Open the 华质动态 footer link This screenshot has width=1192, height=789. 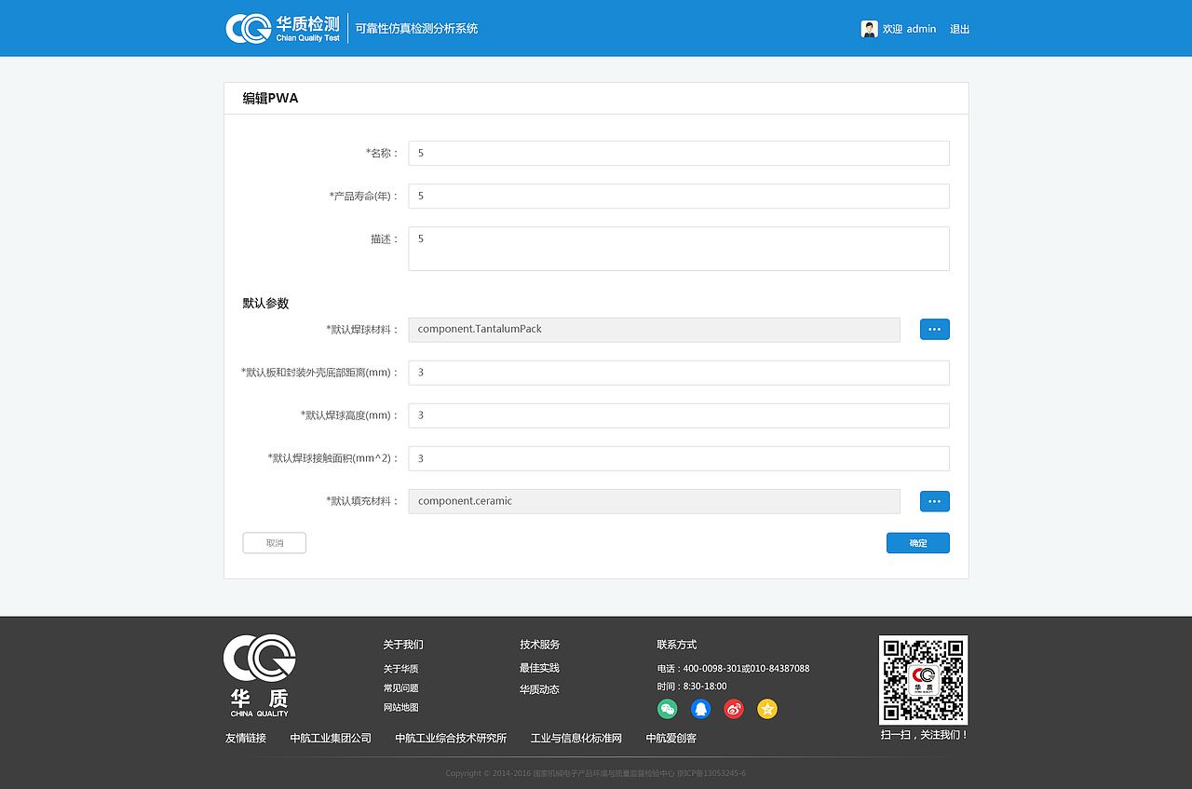pos(539,689)
